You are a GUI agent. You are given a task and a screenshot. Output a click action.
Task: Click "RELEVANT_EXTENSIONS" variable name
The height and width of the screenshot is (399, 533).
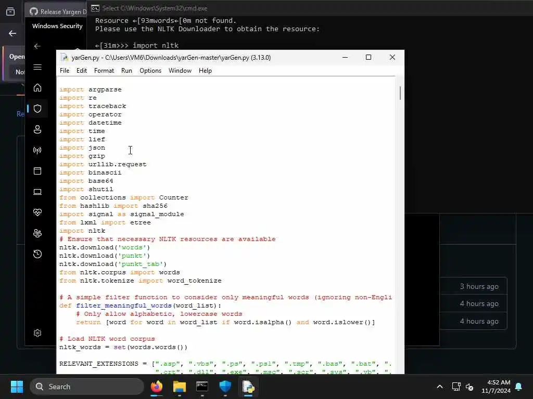click(x=98, y=364)
